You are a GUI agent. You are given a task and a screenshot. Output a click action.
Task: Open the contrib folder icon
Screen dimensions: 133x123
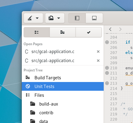coord(33,112)
